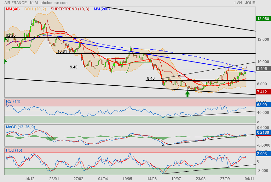
Task: Click the '1 AN - JOUR' period label
Action: tap(245, 3)
